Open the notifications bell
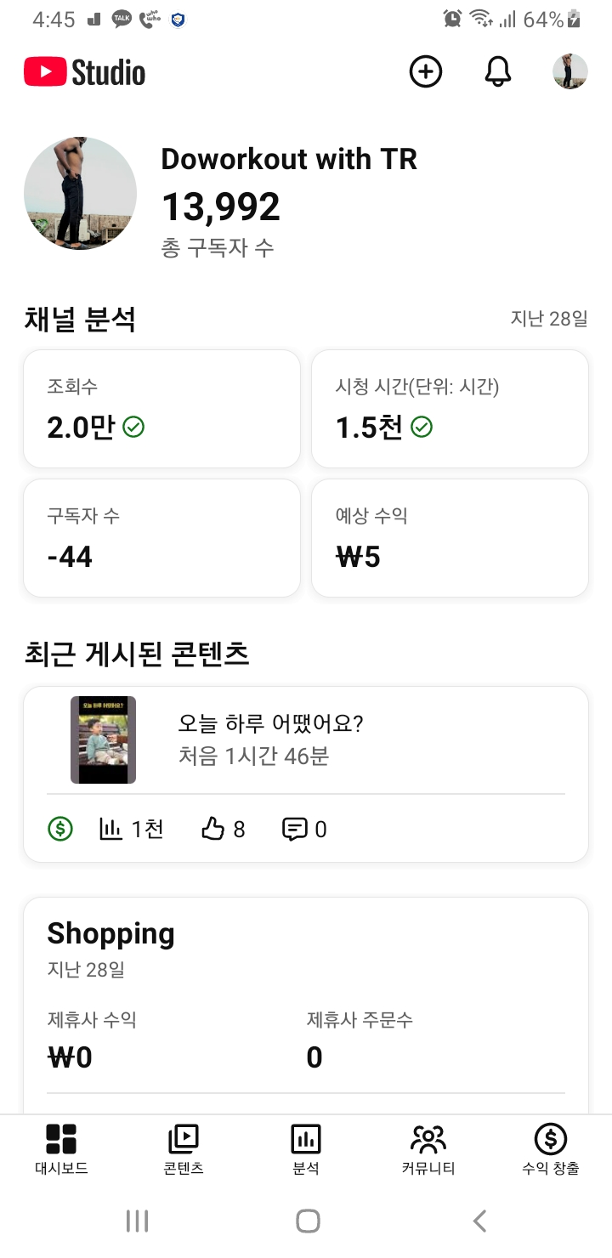 click(498, 72)
